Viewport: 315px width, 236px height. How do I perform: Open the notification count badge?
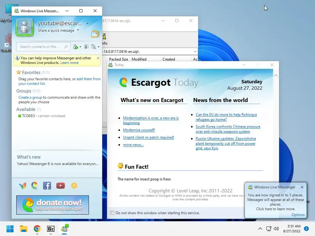(306, 229)
